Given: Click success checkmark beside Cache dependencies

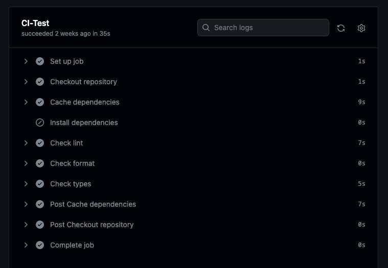Looking at the screenshot, I should (x=40, y=102).
